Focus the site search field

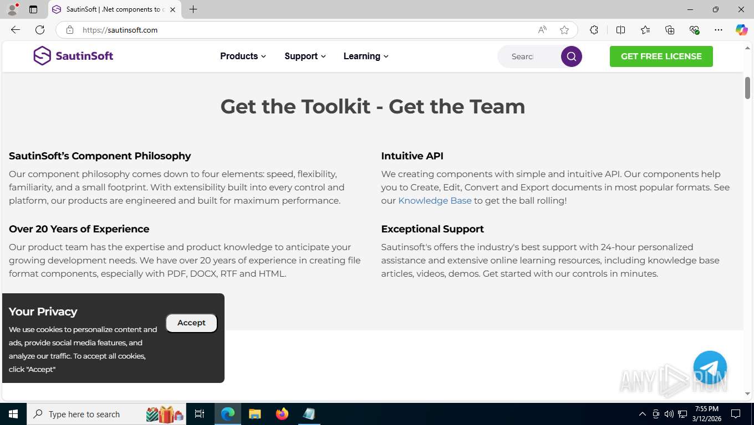(x=529, y=56)
